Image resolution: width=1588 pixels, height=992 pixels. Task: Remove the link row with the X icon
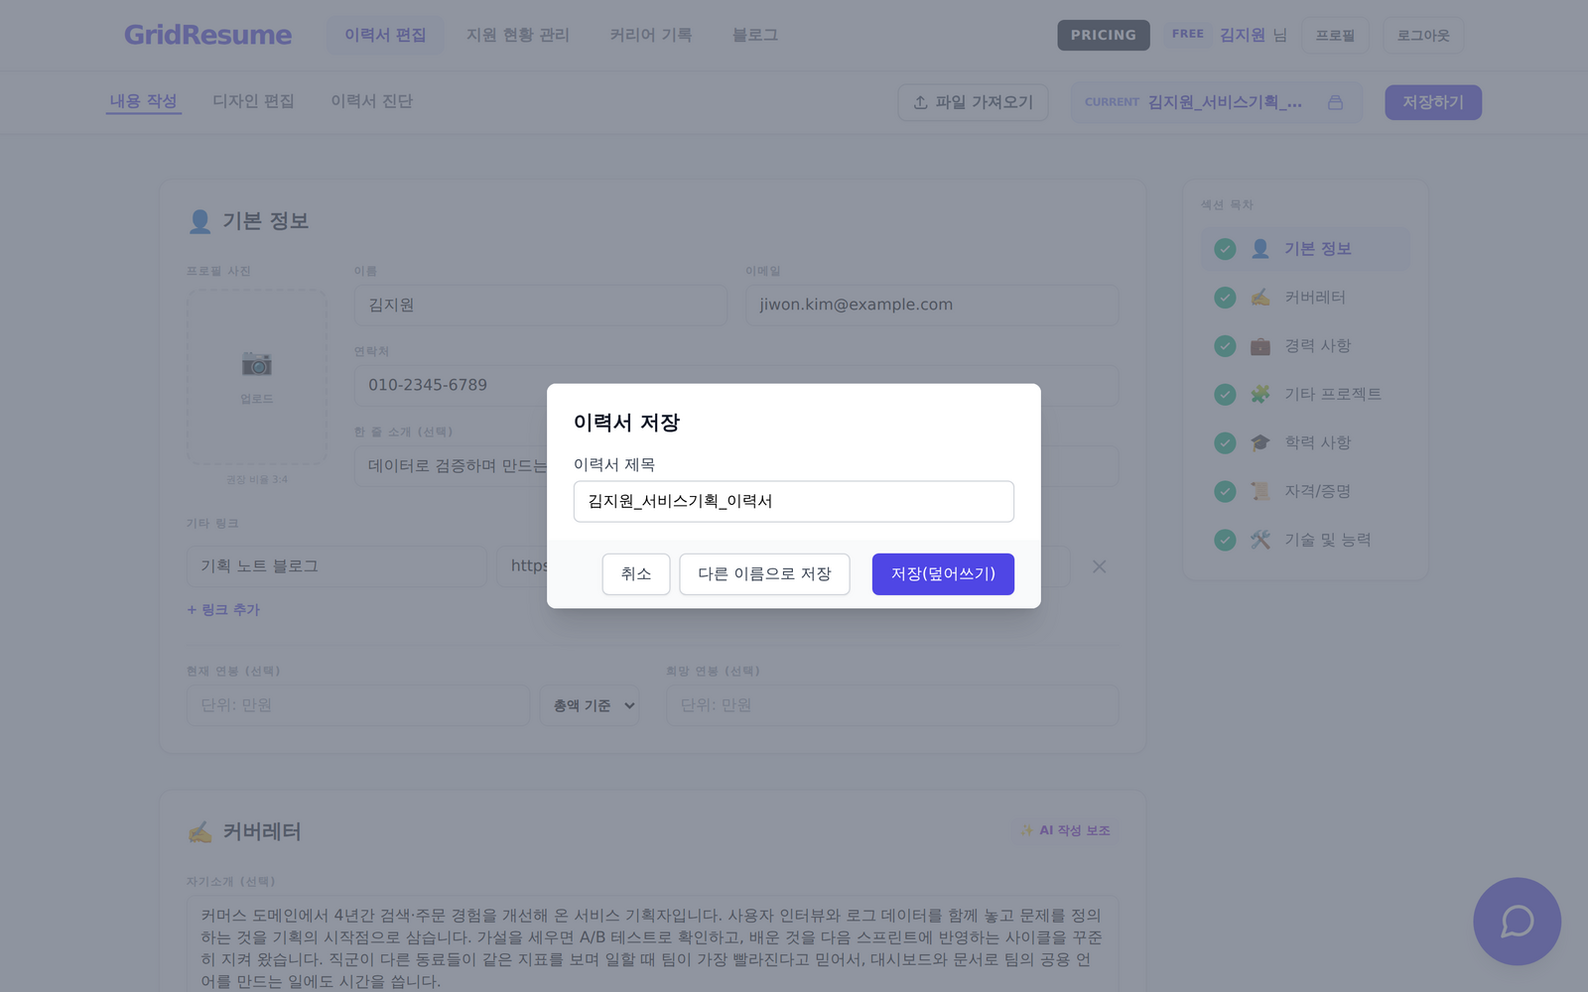click(x=1099, y=566)
